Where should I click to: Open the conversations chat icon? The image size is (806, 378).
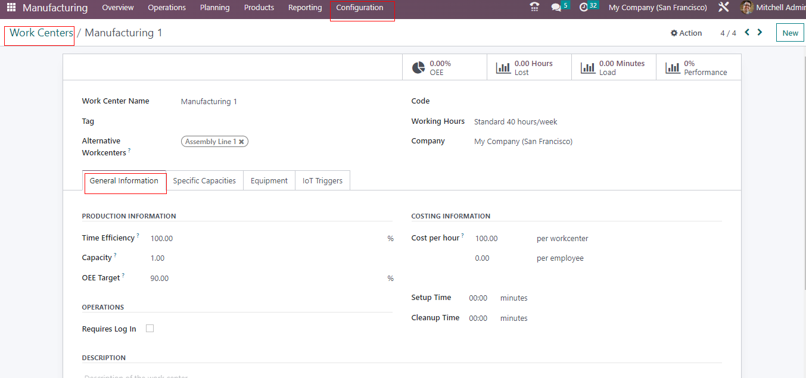click(556, 8)
